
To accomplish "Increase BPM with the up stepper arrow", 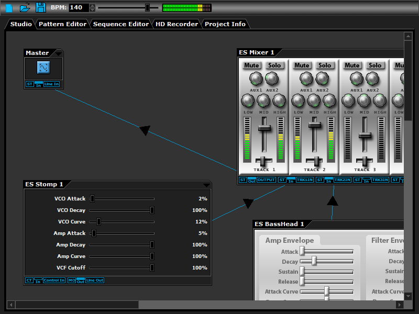I will 93,5.
